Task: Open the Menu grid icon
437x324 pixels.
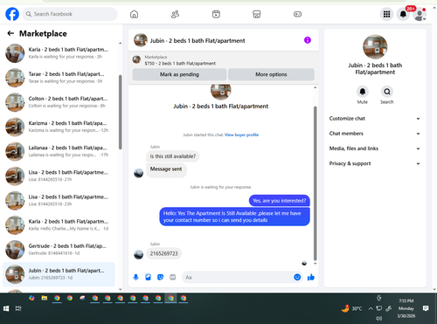Action: [386, 14]
